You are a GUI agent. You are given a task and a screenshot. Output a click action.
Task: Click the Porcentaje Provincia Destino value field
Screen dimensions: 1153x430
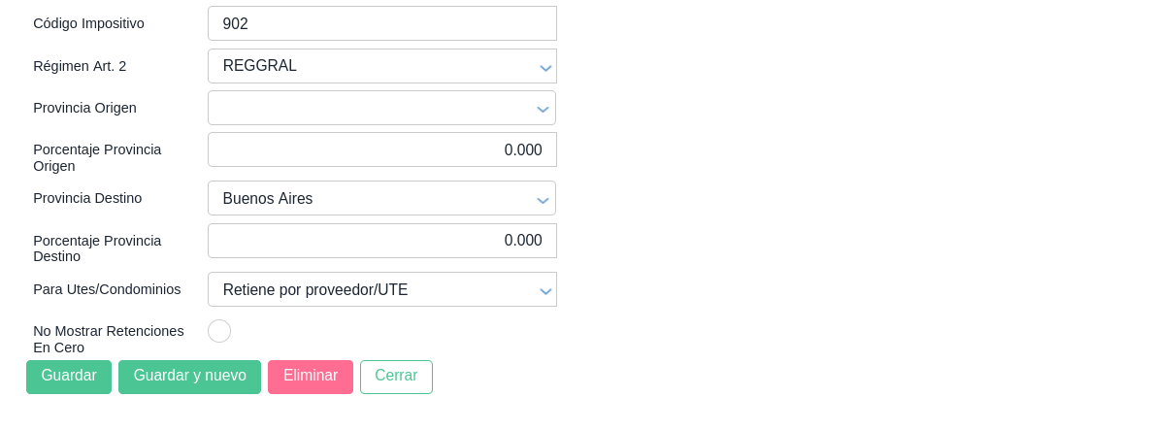tap(381, 241)
